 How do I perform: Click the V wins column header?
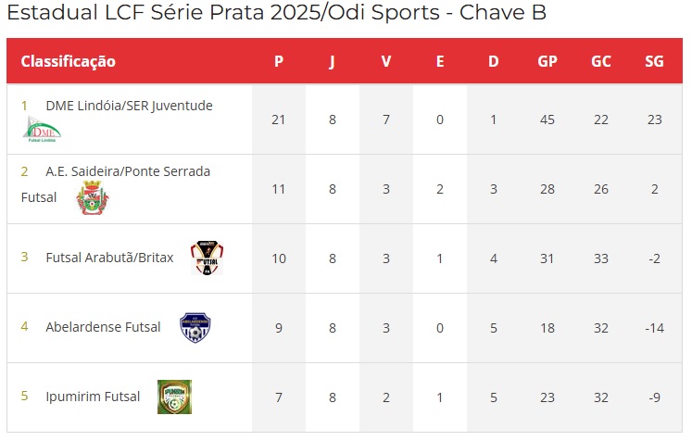click(386, 61)
